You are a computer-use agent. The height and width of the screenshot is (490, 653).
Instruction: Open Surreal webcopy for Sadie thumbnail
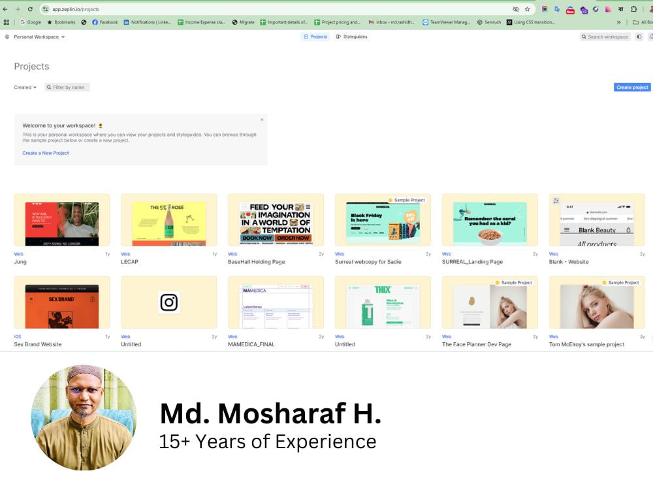coord(383,220)
